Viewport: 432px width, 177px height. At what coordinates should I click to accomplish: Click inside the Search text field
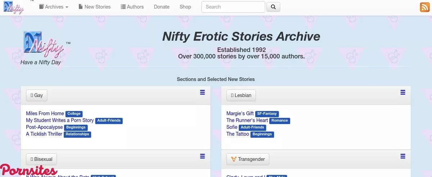(x=233, y=7)
